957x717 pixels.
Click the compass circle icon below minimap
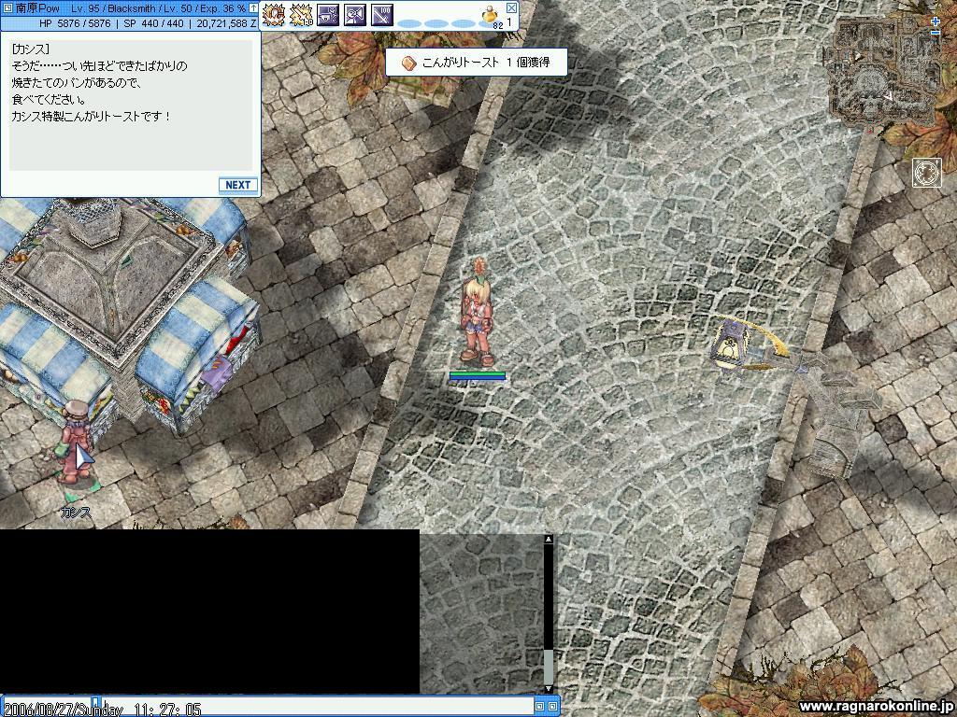tap(926, 173)
